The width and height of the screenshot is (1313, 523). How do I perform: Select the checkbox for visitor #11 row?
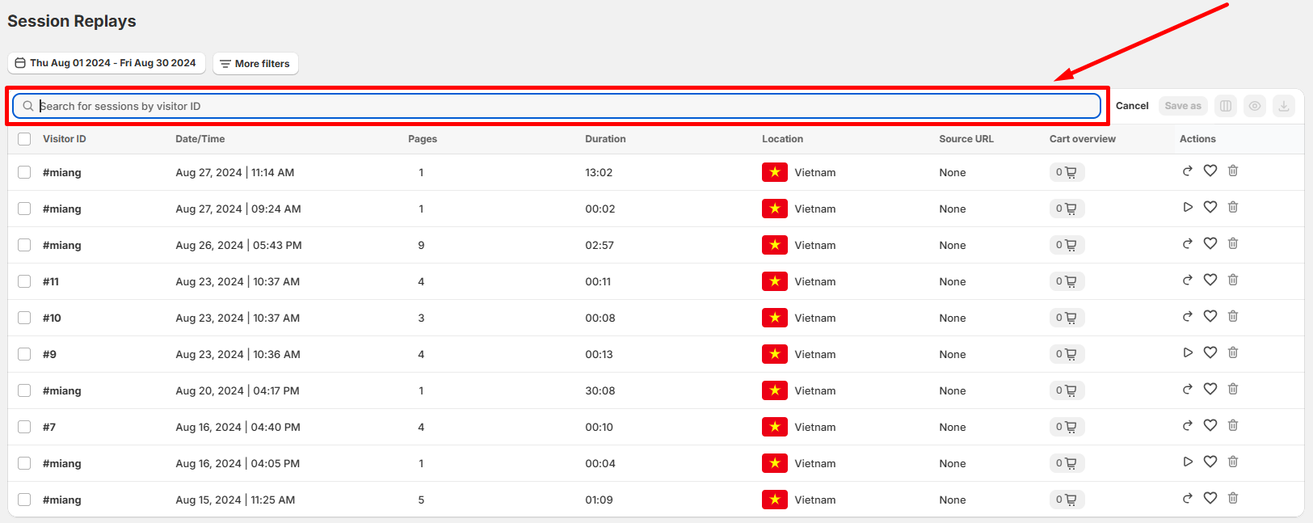click(x=24, y=281)
